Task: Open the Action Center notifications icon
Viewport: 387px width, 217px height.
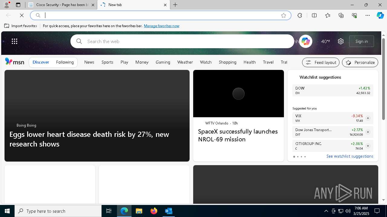Action: click(x=377, y=211)
